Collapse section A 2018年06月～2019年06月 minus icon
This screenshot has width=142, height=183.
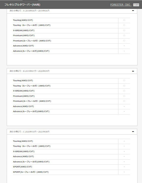[133, 11]
